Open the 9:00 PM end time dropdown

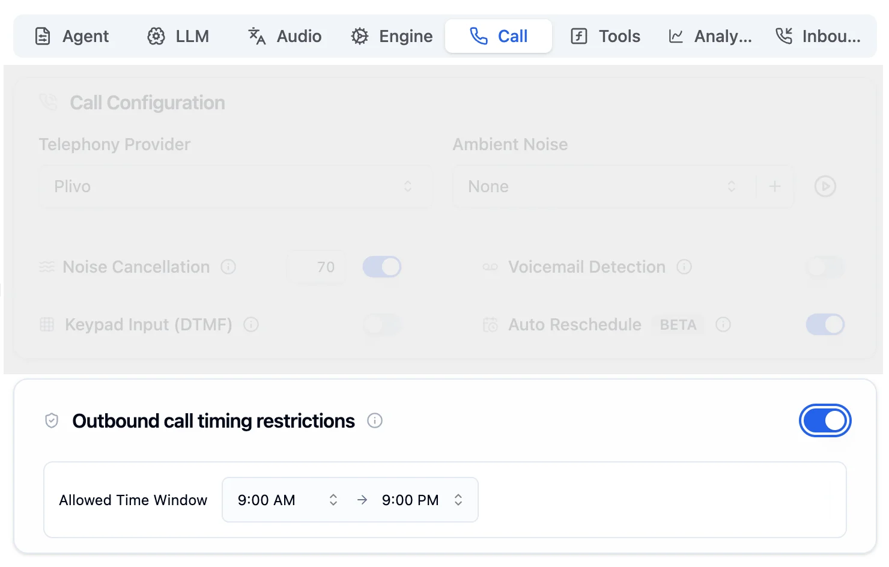tap(423, 500)
